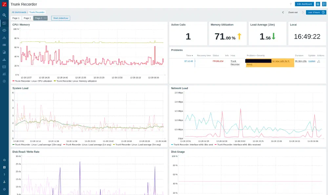The height and width of the screenshot is (195, 328).
Task: Click the Start slideshow button
Action: [x=61, y=18]
